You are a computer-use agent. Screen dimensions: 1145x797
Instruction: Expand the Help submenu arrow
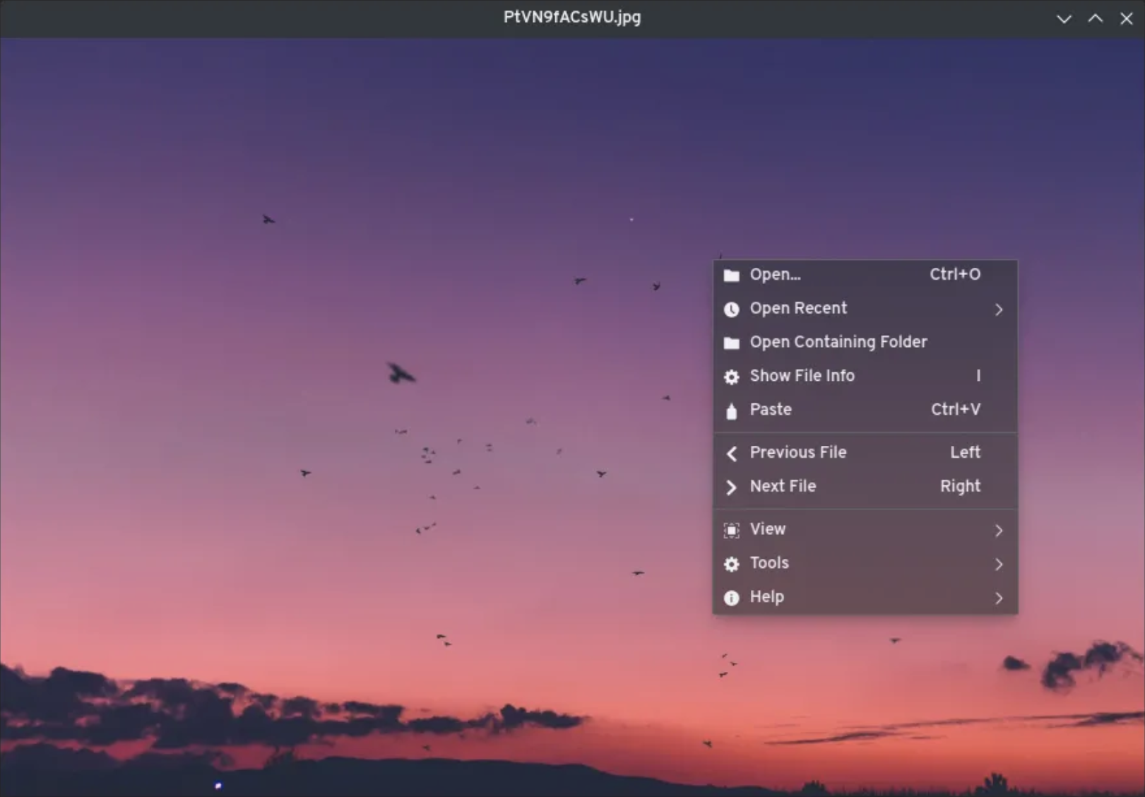(x=999, y=598)
